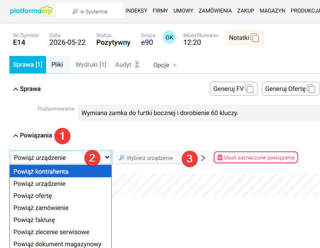Open INDEKSY in the top menu
The image size is (320, 248).
(136, 11)
